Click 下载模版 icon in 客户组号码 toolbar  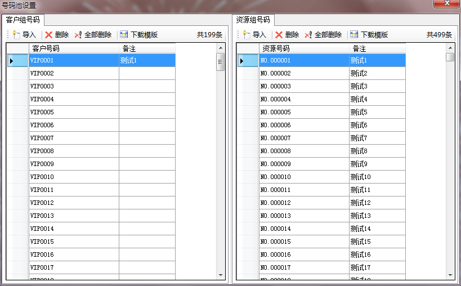[x=124, y=35]
